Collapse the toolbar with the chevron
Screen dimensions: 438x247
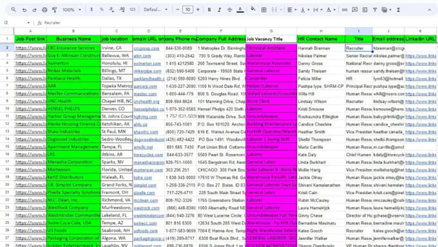430,10
